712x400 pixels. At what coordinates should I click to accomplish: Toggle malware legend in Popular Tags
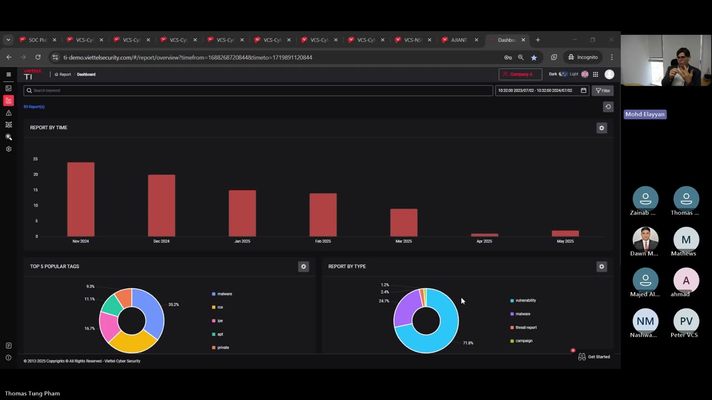222,294
